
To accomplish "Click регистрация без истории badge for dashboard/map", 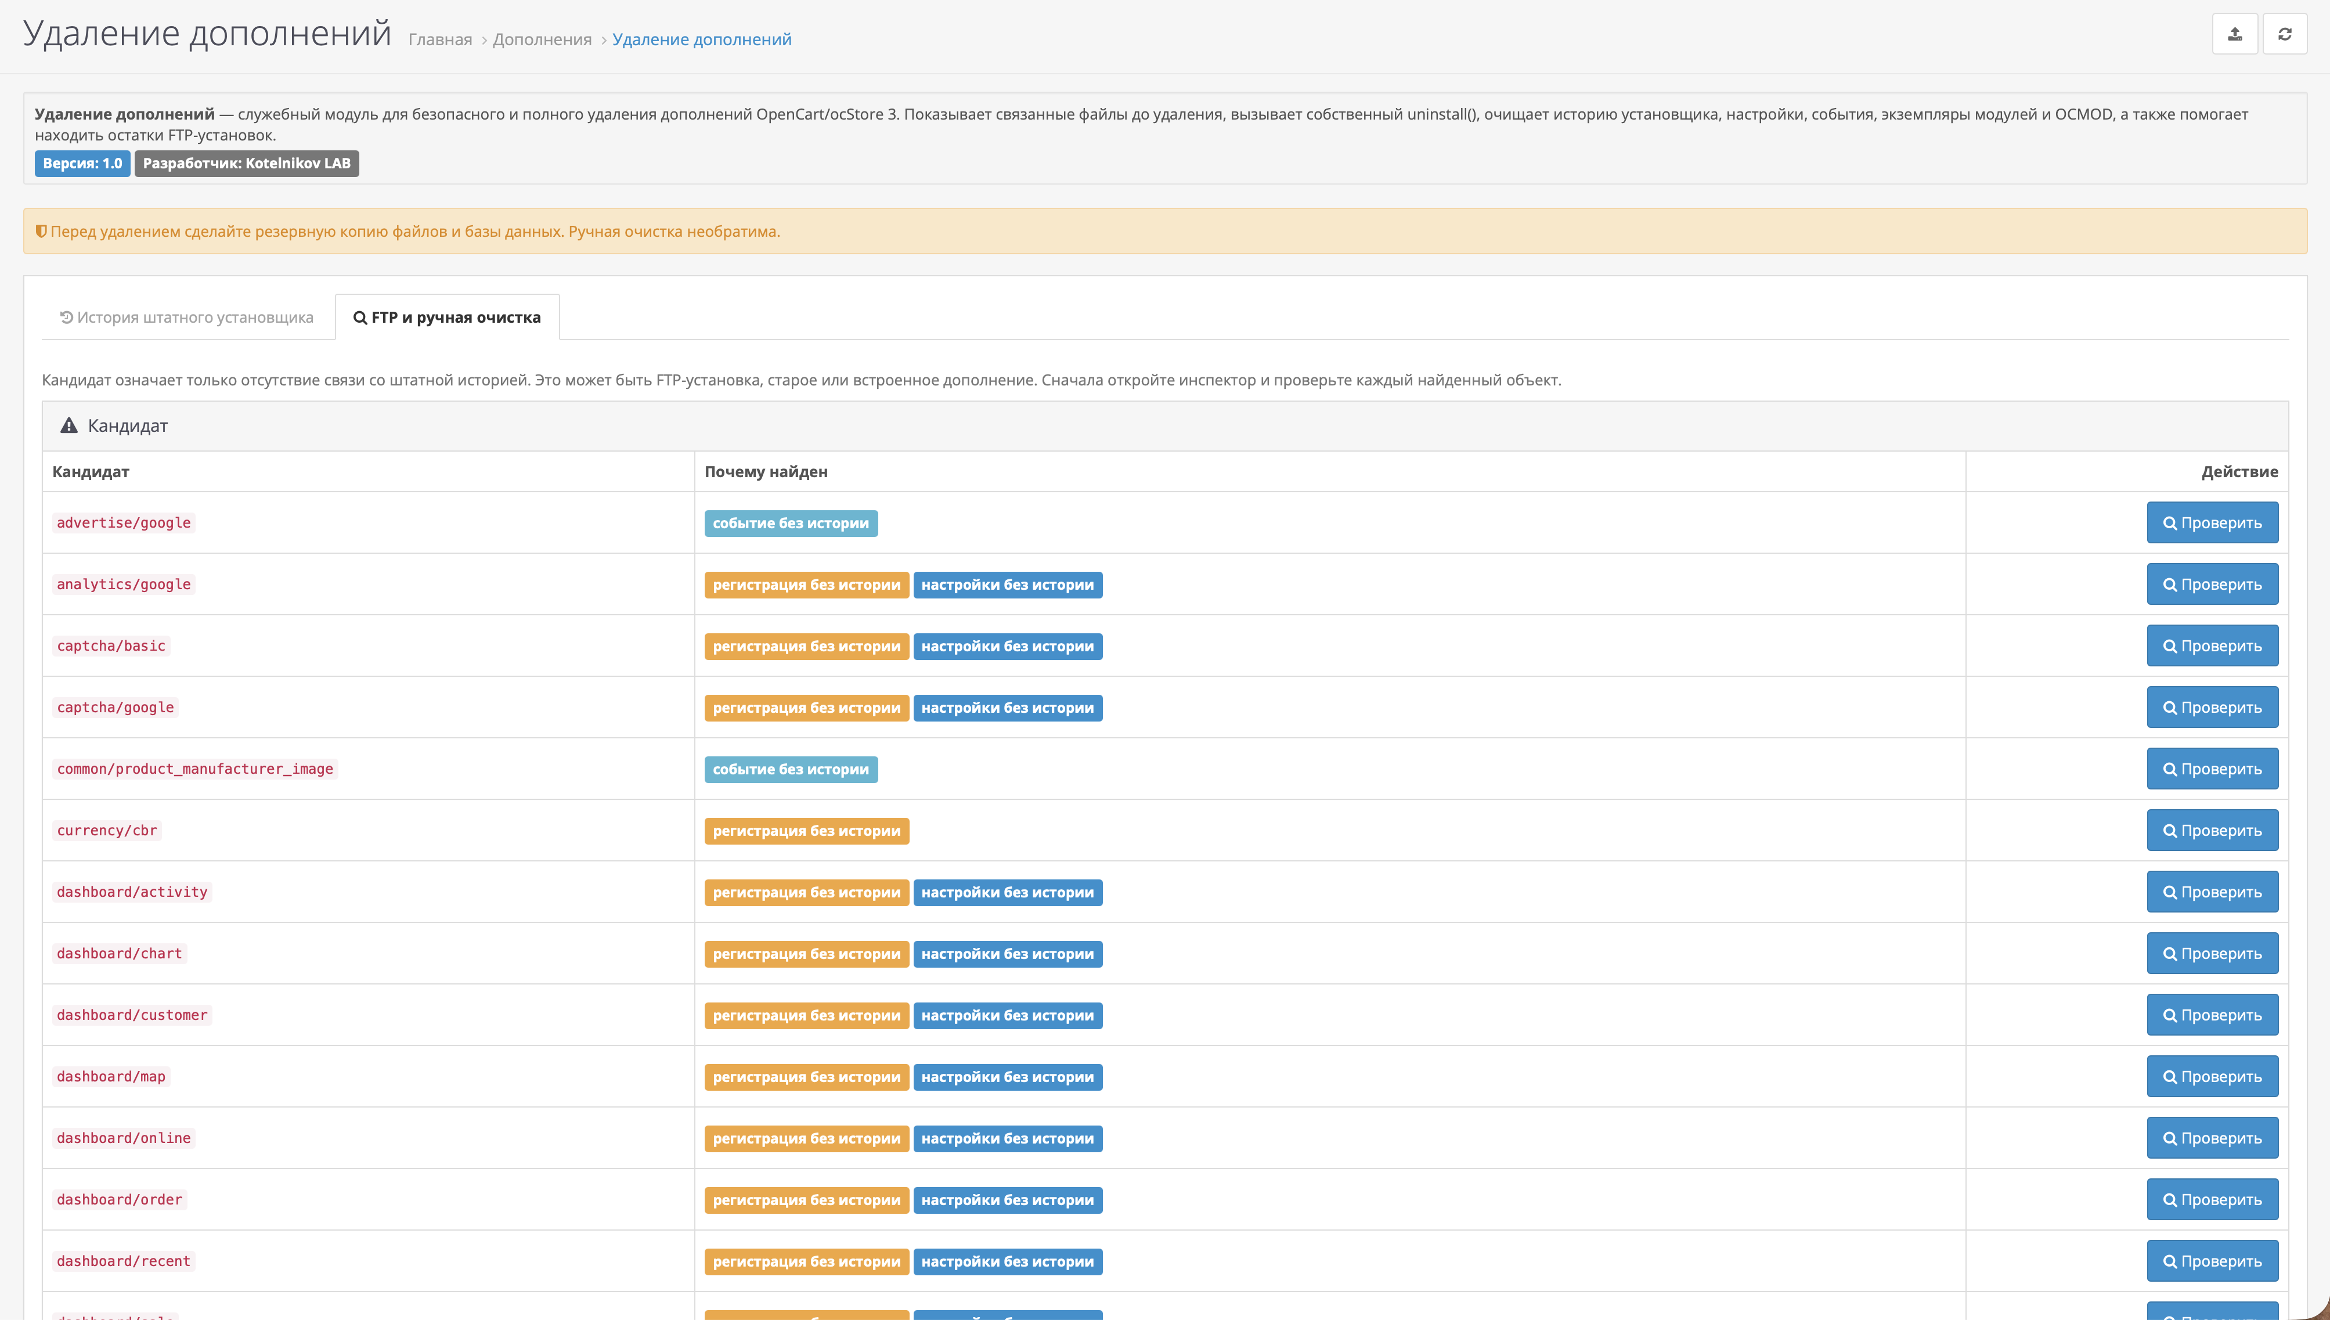I will tap(807, 1078).
